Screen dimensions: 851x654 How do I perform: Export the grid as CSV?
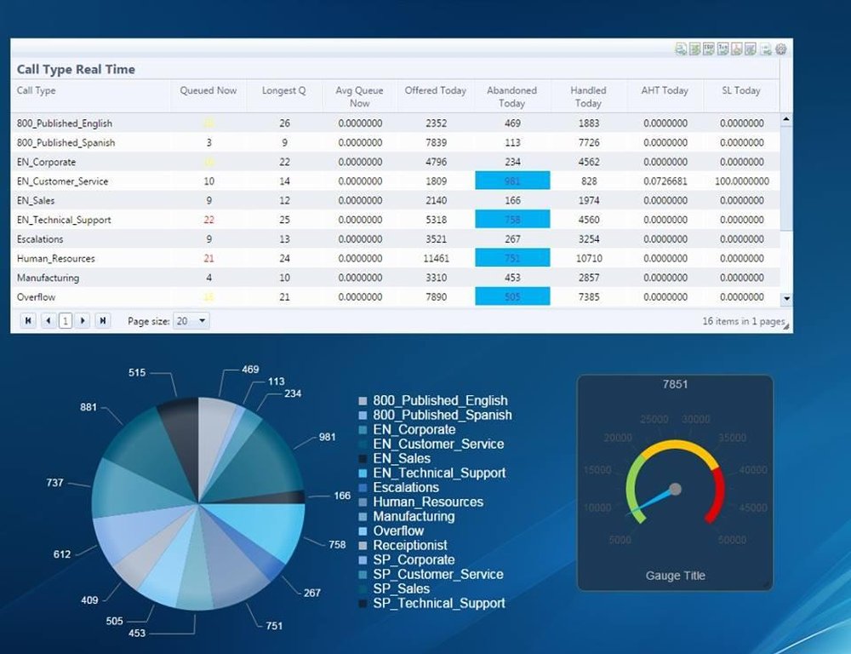coord(709,49)
